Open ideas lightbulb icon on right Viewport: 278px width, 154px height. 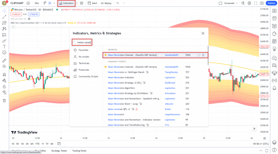pos(274,49)
